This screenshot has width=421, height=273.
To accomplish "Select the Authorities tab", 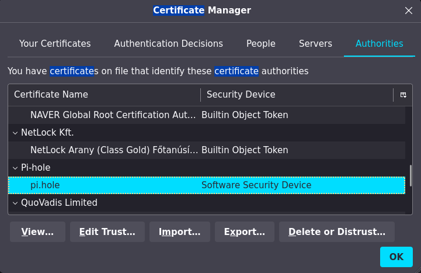I will (x=380, y=43).
